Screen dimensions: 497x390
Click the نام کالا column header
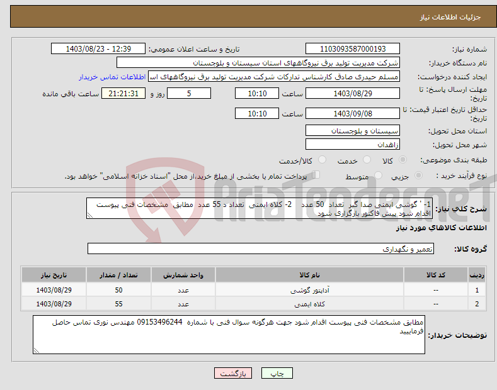[x=309, y=275]
